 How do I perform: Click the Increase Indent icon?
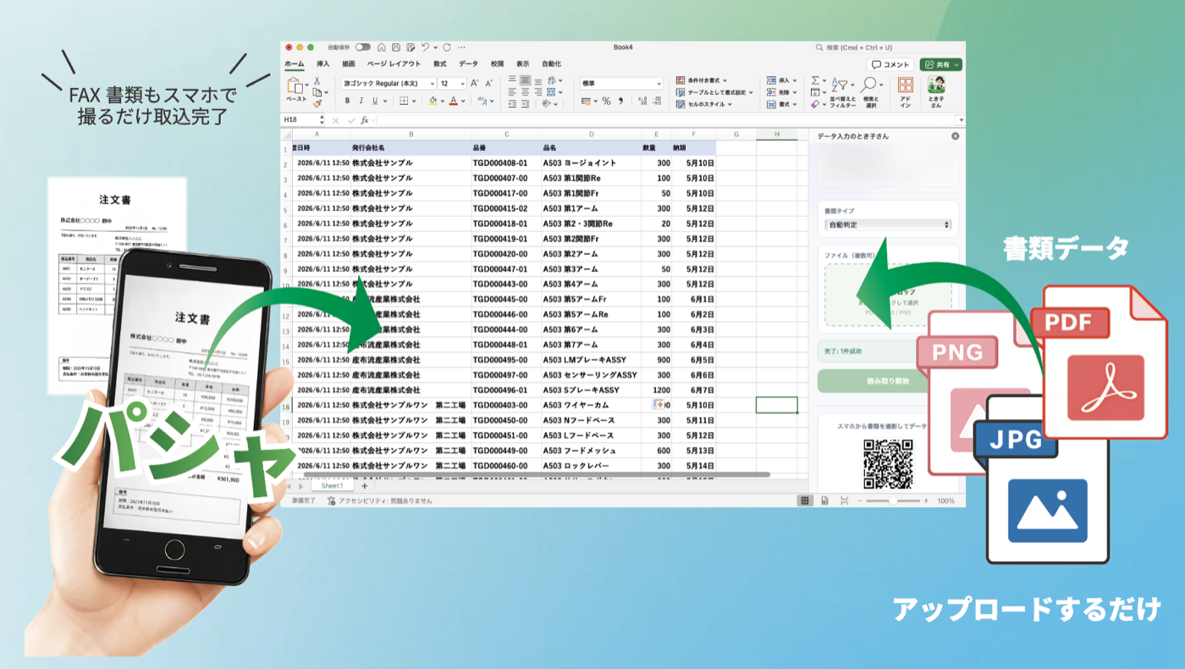click(526, 104)
